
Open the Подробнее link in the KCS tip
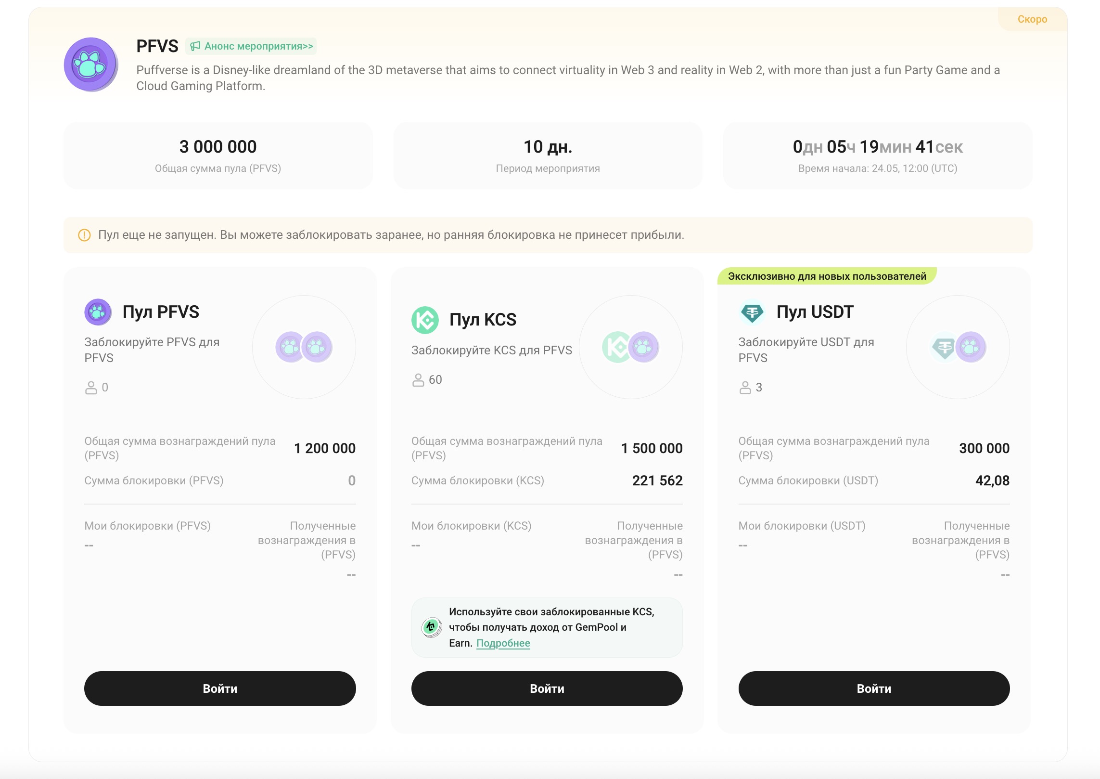[503, 643]
